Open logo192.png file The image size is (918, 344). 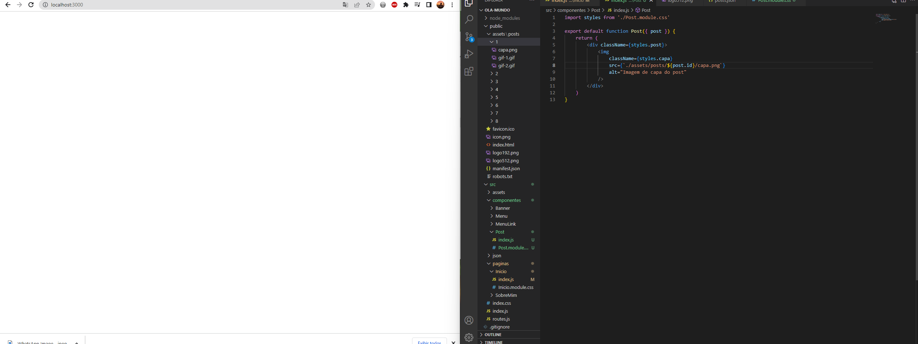(x=509, y=153)
